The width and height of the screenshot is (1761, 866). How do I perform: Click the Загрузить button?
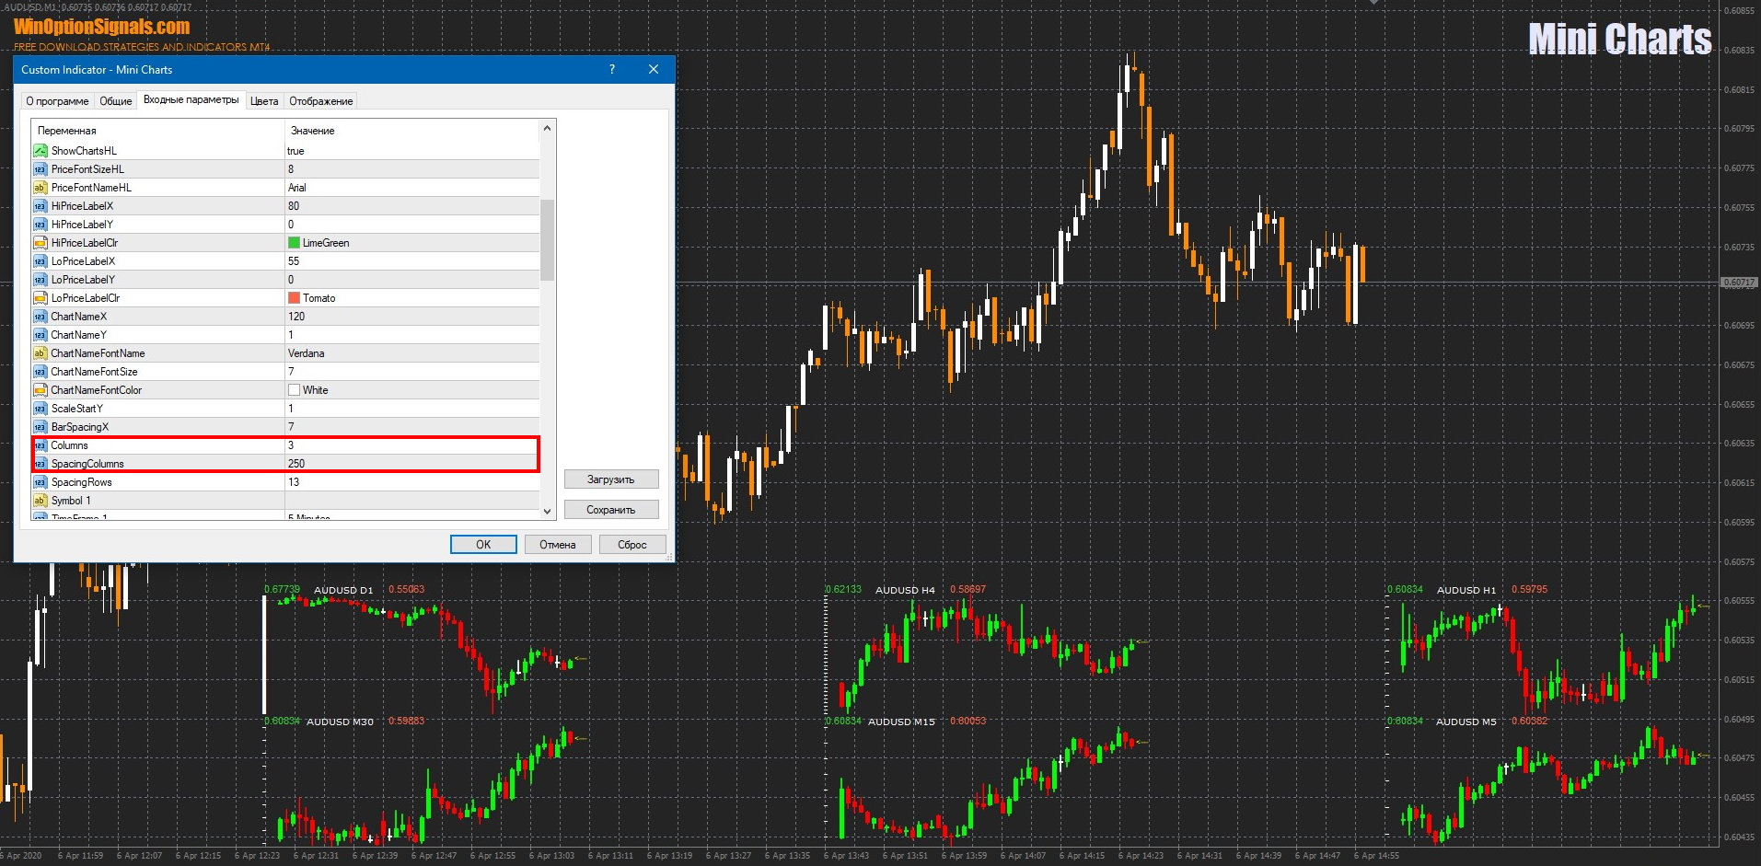pos(610,479)
